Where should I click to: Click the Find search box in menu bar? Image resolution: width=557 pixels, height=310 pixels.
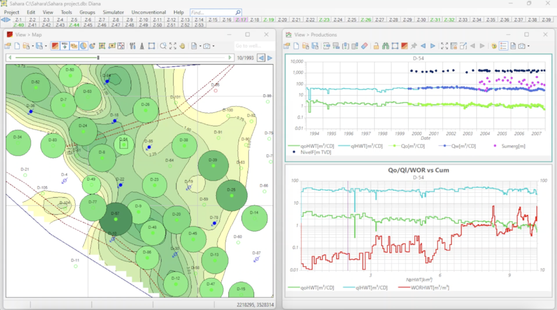pos(216,12)
